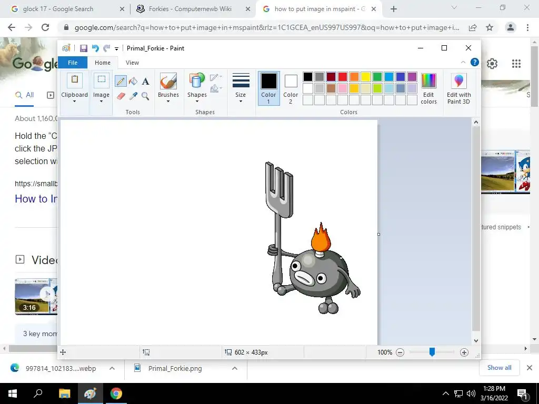The height and width of the screenshot is (404, 539).
Task: Click Show all downloads
Action: point(499,368)
